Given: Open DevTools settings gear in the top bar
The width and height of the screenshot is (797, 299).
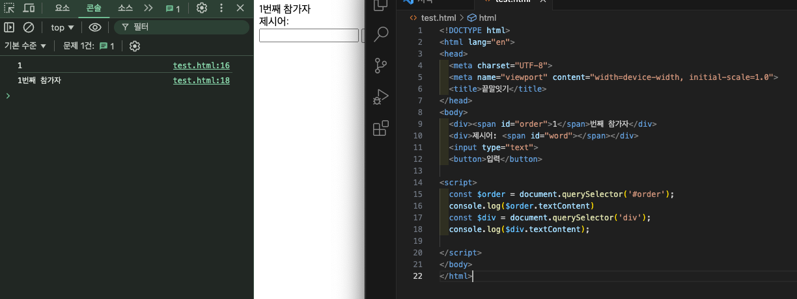Looking at the screenshot, I should (202, 8).
